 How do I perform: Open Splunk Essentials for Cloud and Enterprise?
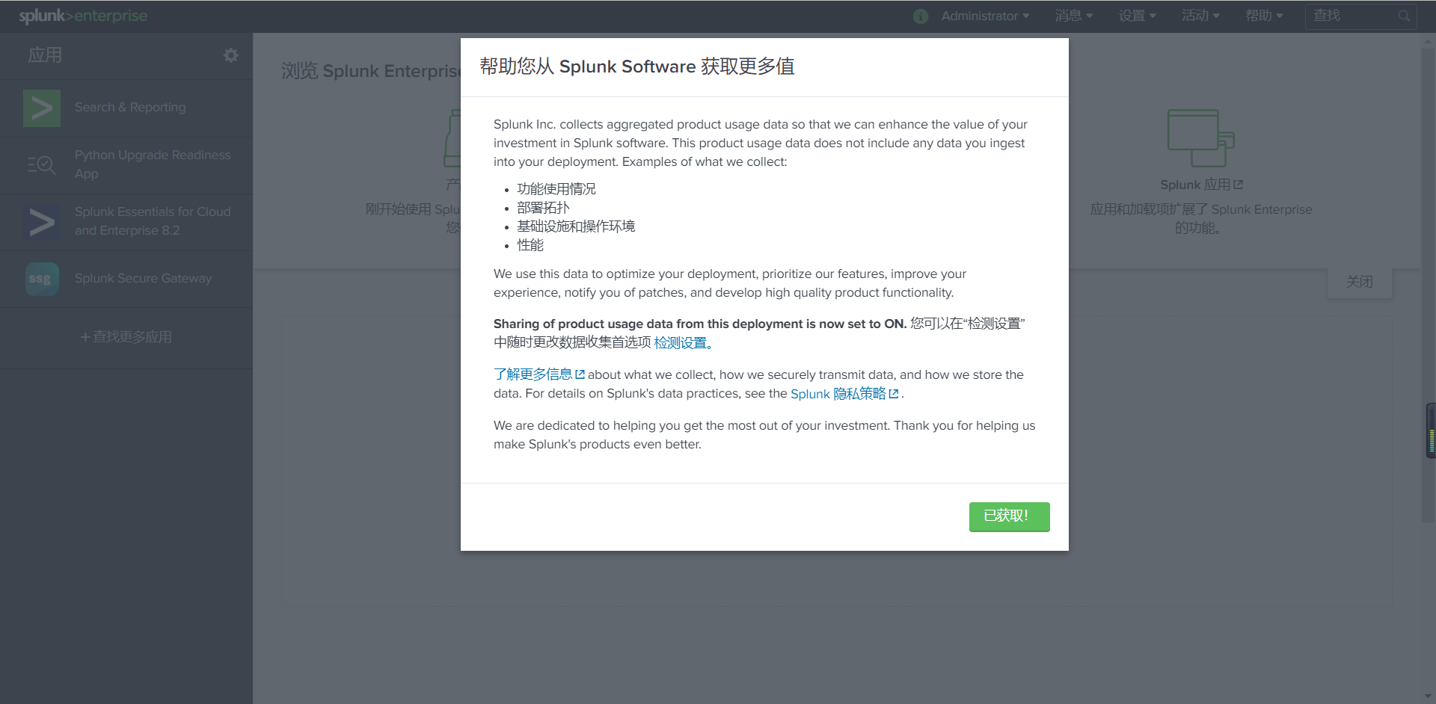tap(153, 221)
